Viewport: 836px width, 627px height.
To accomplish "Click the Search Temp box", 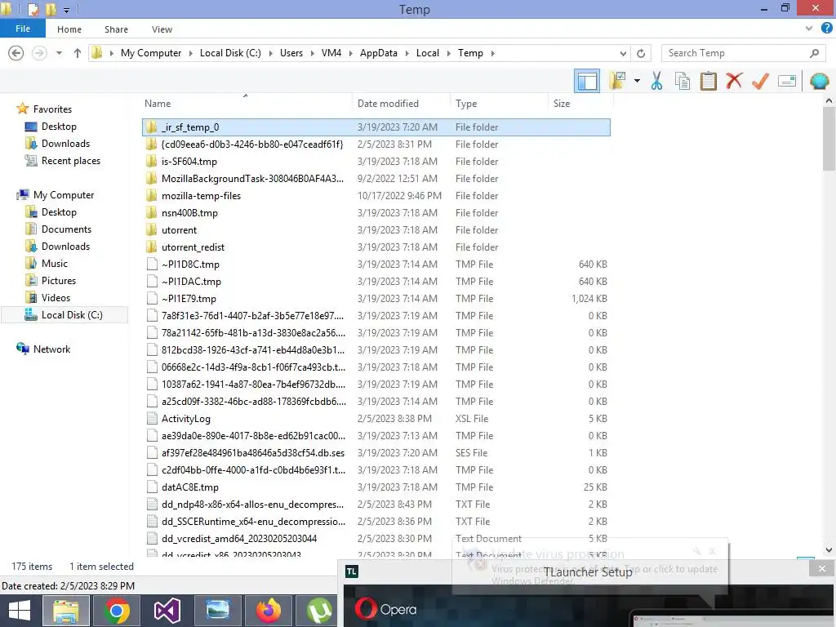I will (736, 53).
